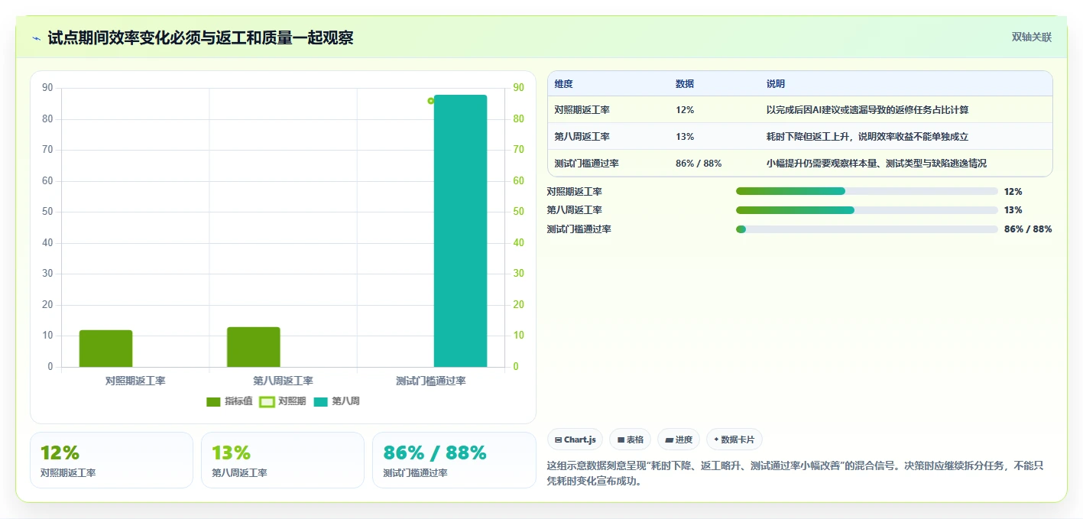Click the sparkle icon in 数据卡片 chip
Image resolution: width=1083 pixels, height=519 pixels.
click(716, 440)
